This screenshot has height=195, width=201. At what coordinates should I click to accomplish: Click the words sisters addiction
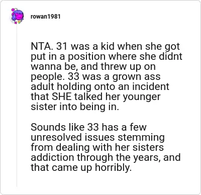tap(97, 152)
